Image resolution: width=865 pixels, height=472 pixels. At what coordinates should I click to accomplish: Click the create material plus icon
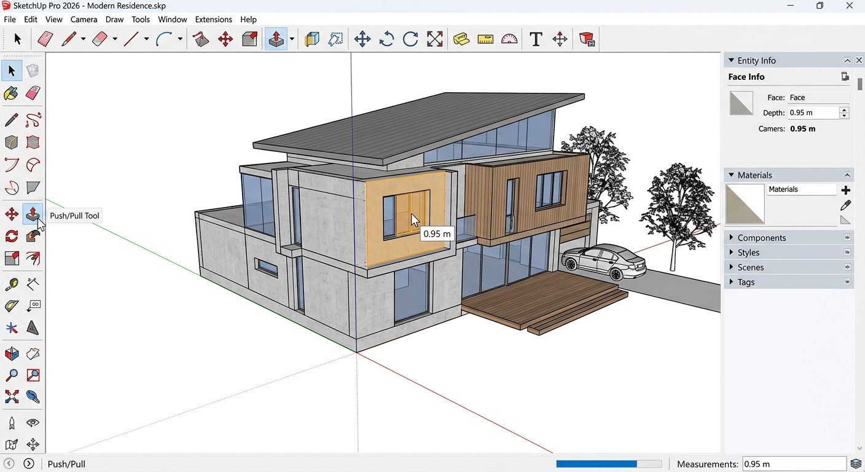(x=845, y=190)
